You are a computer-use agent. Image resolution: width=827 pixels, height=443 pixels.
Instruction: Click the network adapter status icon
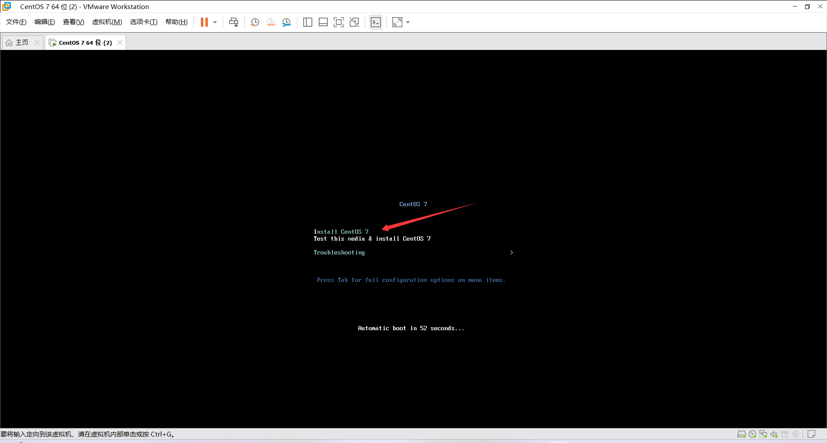coord(763,434)
